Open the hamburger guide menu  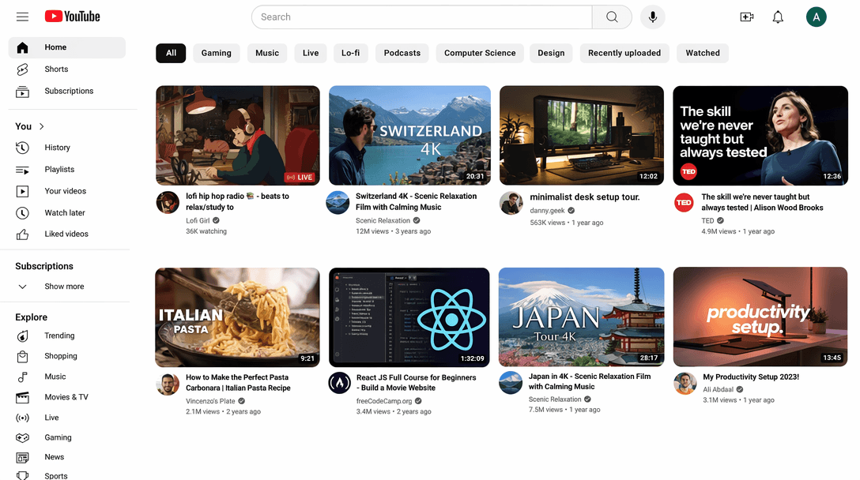[x=22, y=17]
